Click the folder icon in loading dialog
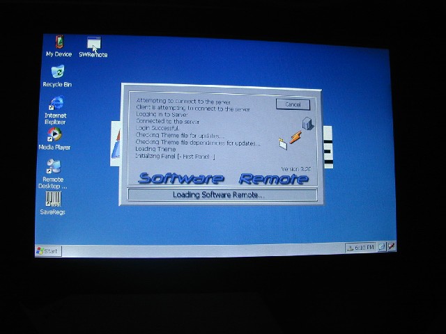 point(283,144)
